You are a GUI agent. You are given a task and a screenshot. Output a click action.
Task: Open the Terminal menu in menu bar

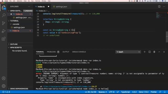pos(38,1)
